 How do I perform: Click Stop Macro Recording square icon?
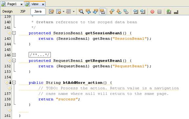click(159, 12)
